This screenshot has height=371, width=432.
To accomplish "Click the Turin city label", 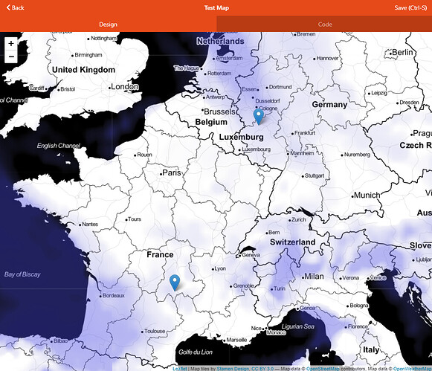I will coord(280,288).
